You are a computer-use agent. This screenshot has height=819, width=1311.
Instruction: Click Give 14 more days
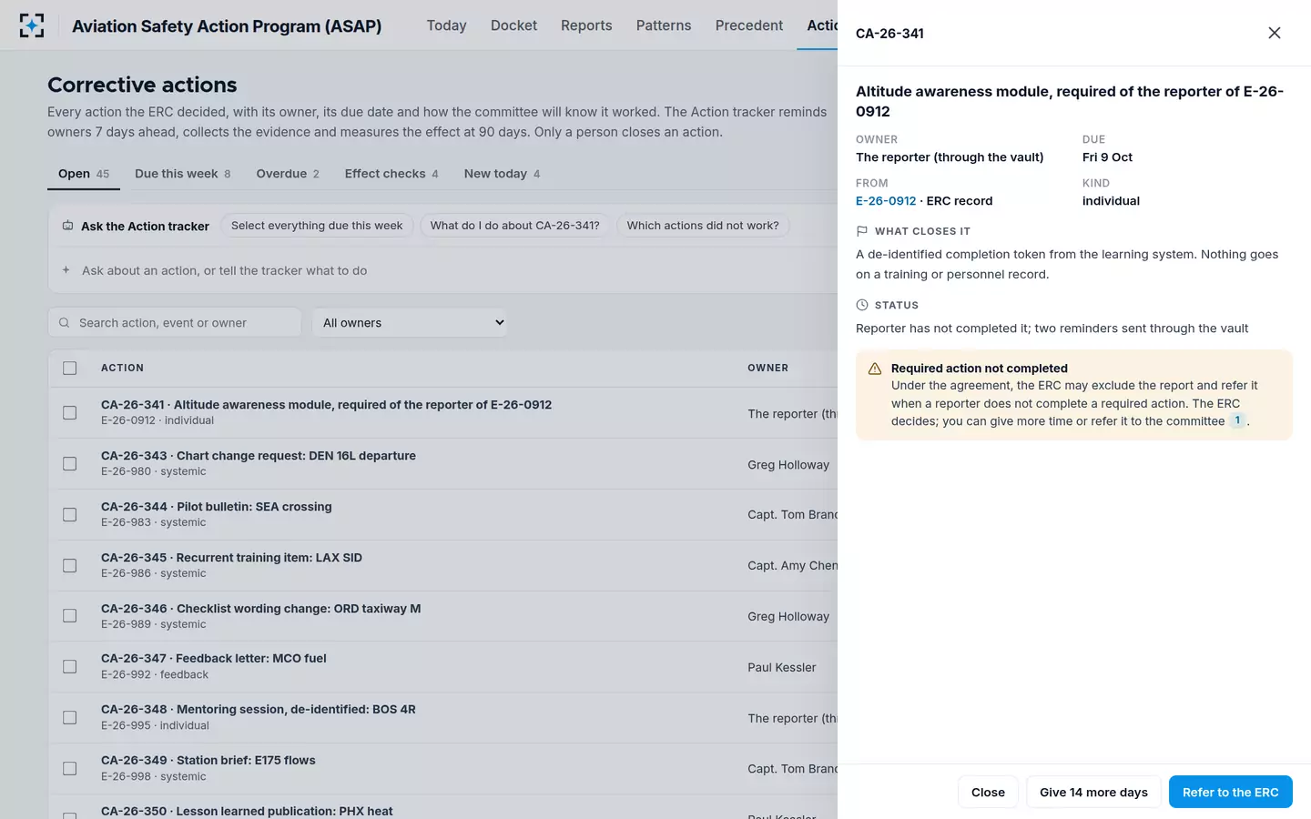click(x=1093, y=793)
